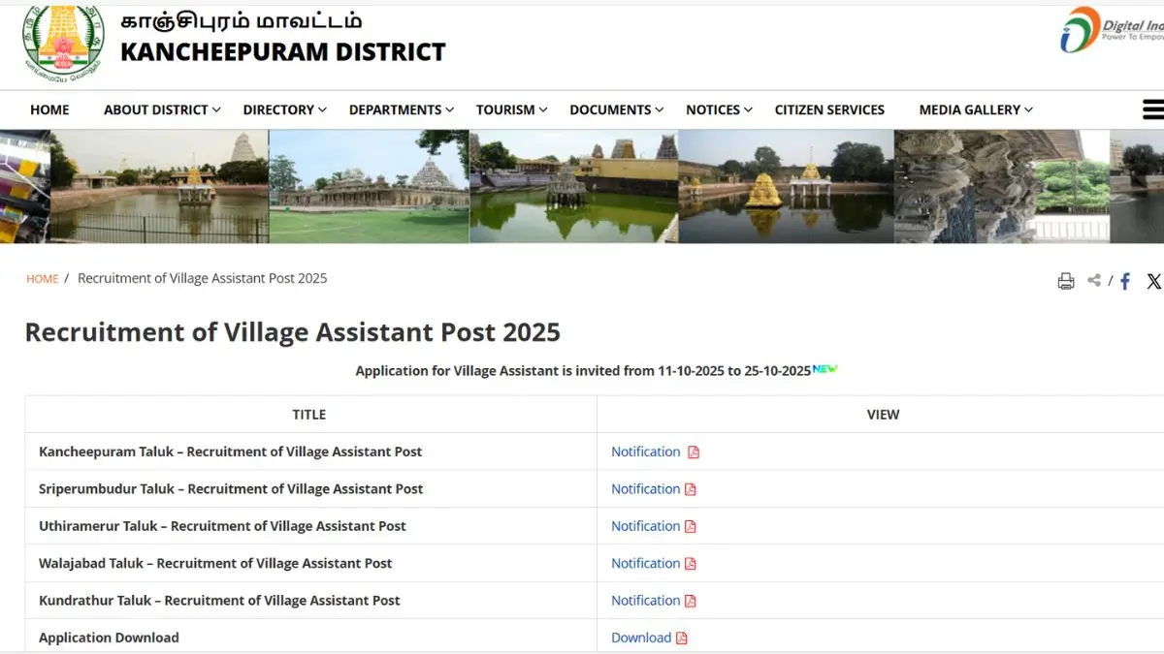This screenshot has height=654, width=1164.
Task: Click the HOME breadcrumb link
Action: [42, 279]
